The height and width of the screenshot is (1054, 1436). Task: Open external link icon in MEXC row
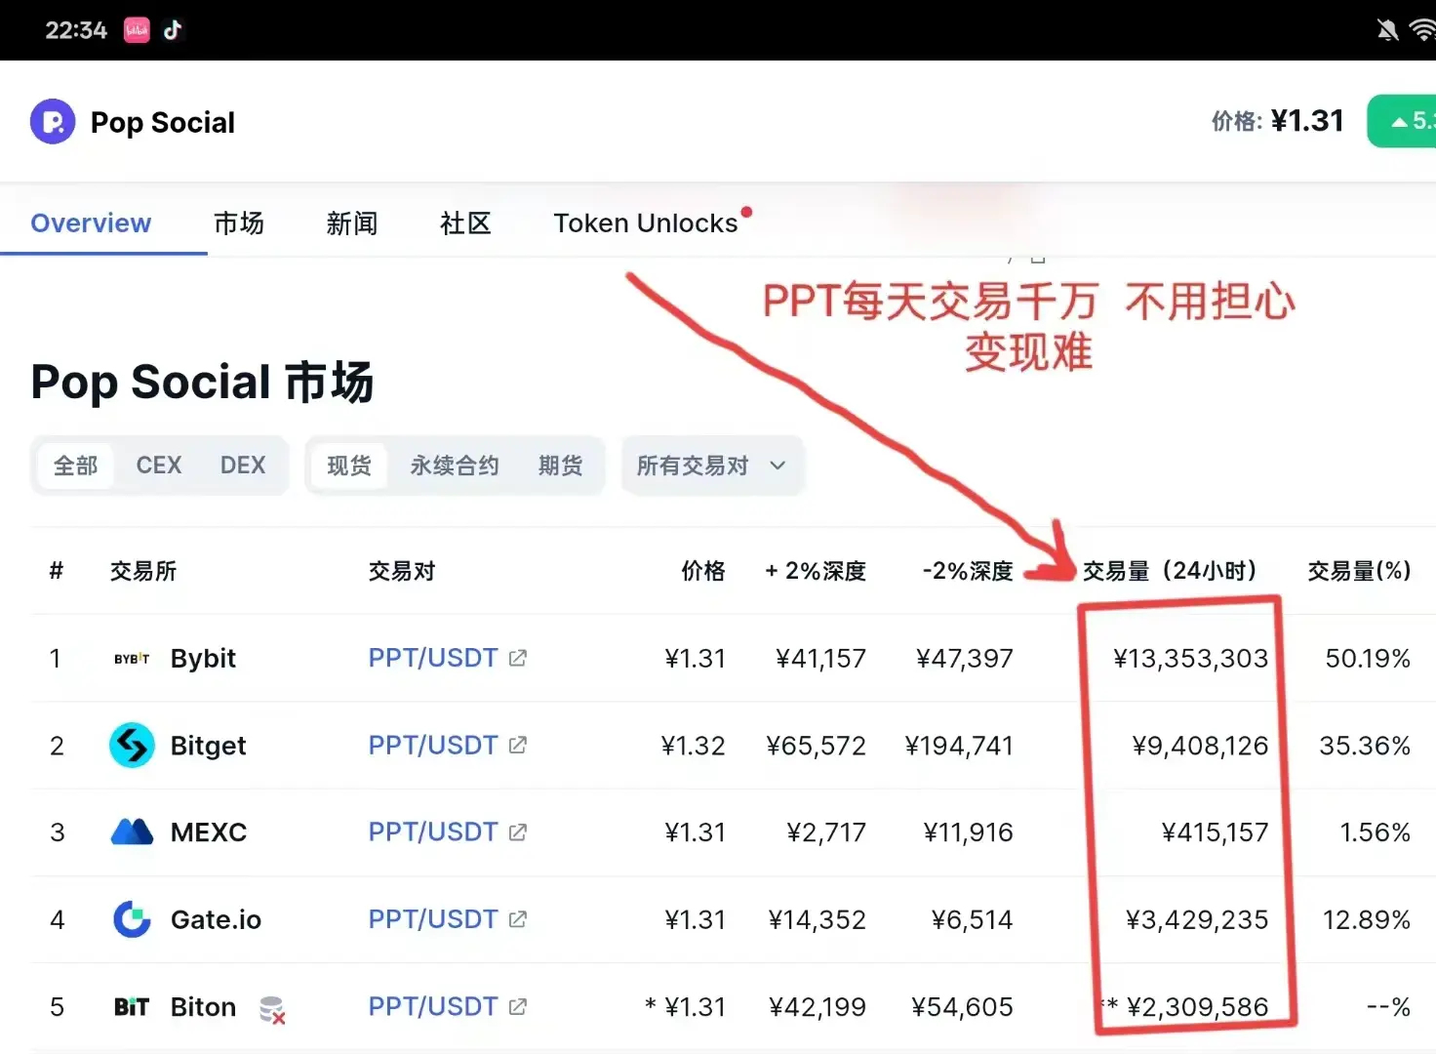(x=518, y=832)
